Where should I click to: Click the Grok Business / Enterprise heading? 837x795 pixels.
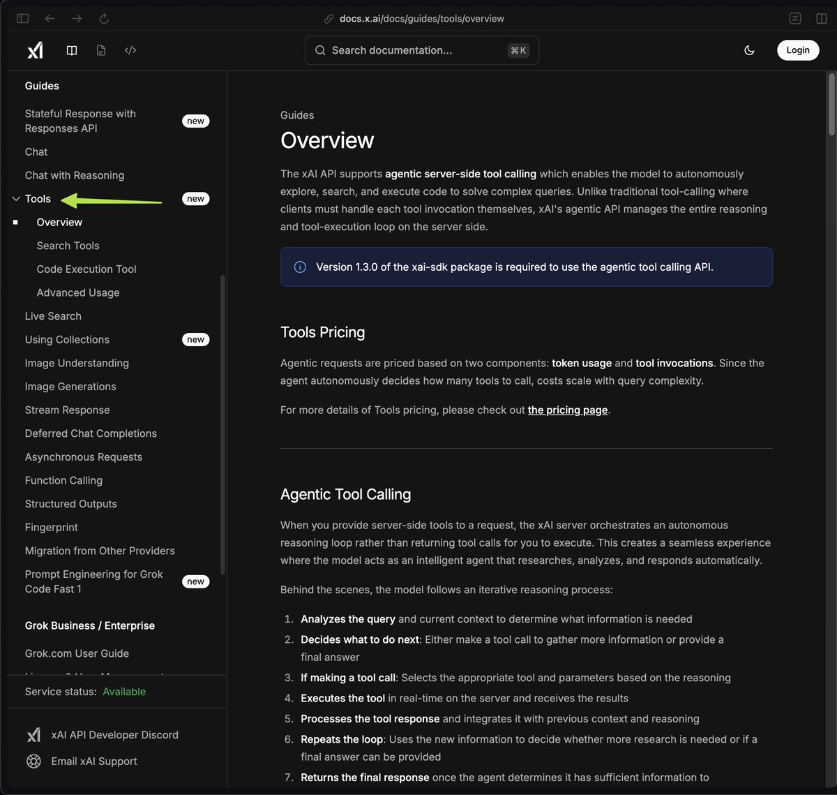[x=90, y=625]
